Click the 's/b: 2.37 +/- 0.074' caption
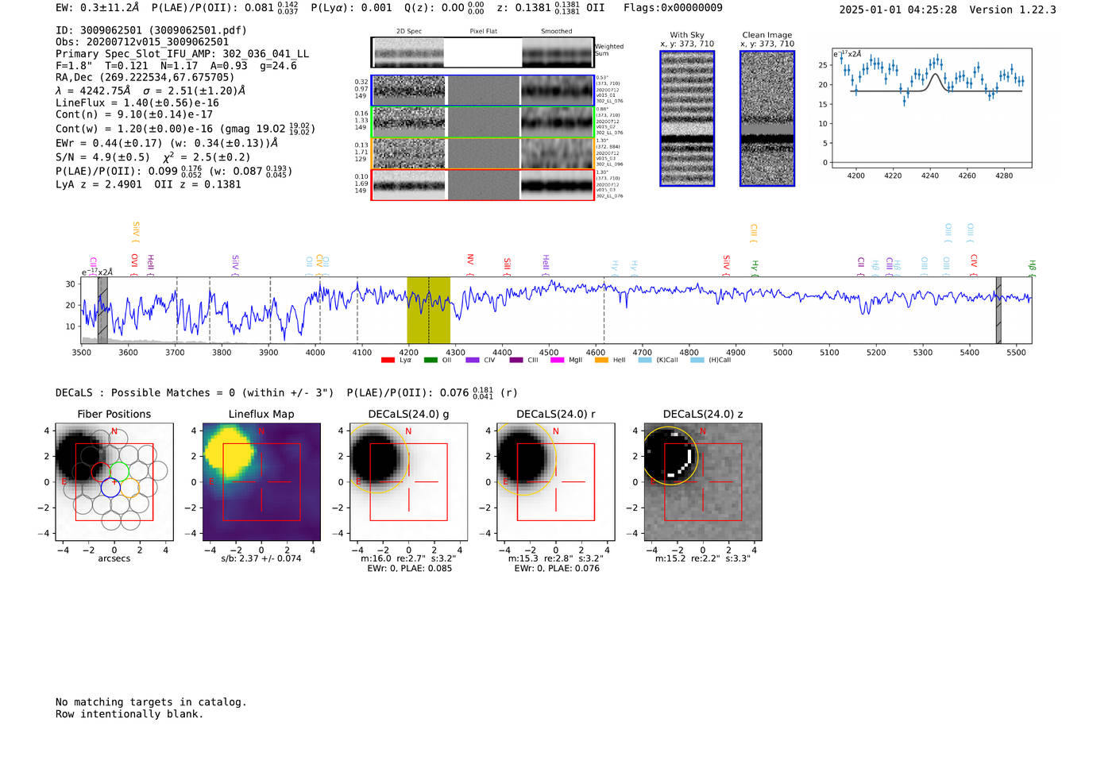1112x757 pixels. coord(261,558)
